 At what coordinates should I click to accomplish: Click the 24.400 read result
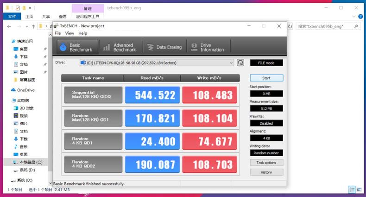[x=152, y=141]
